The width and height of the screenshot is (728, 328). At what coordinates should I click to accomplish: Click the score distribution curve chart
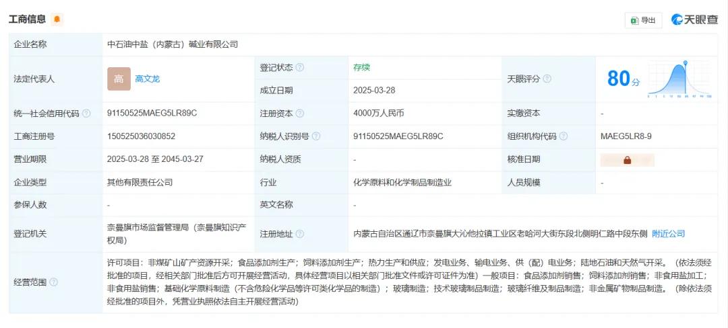pos(679,79)
